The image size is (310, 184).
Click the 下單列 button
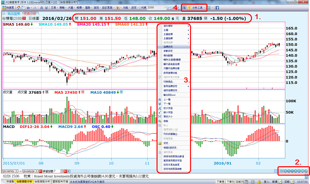point(230,182)
